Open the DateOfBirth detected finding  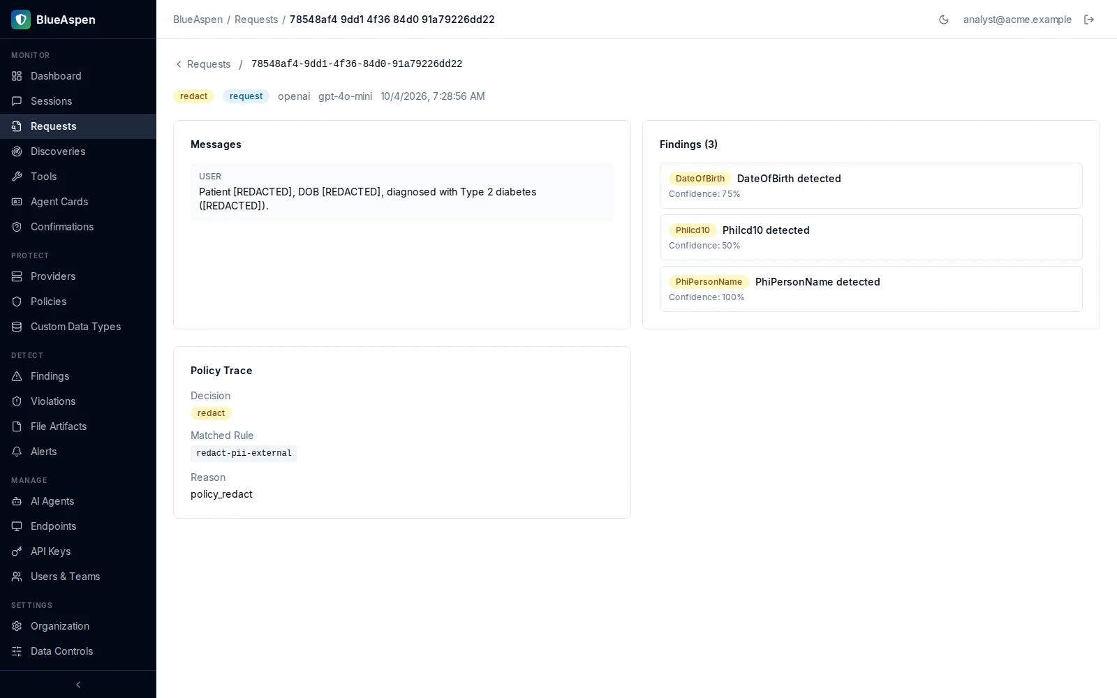tap(871, 186)
